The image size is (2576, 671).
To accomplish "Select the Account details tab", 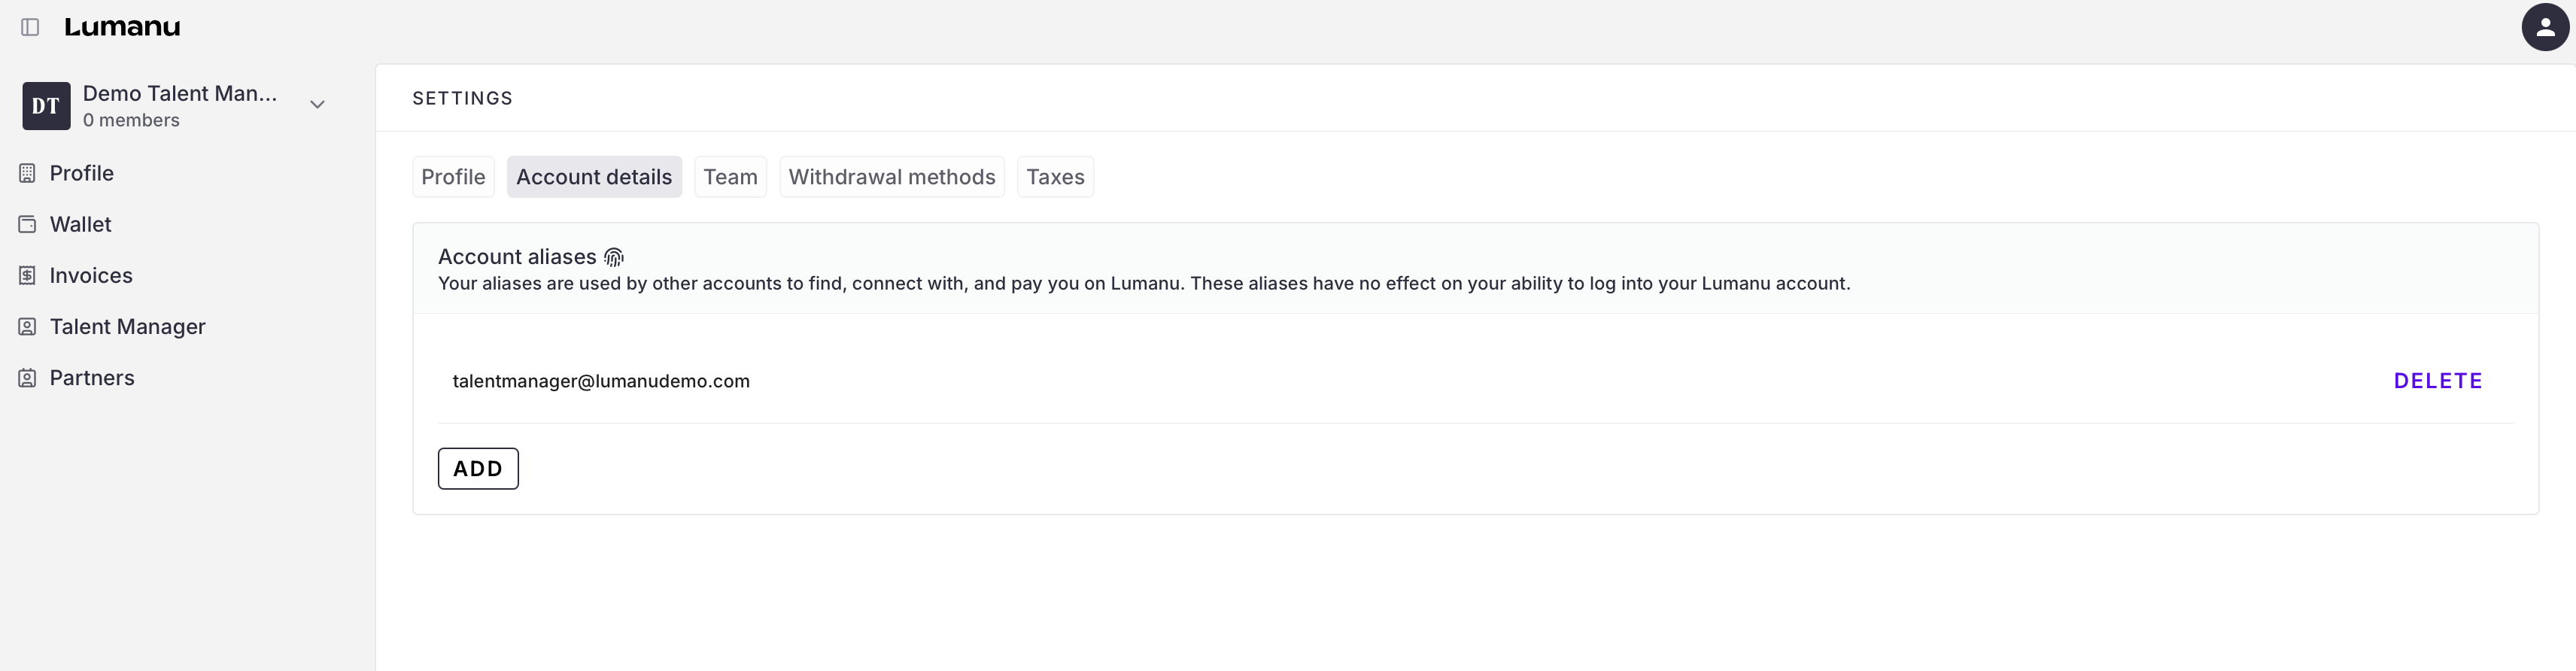I will 594,177.
